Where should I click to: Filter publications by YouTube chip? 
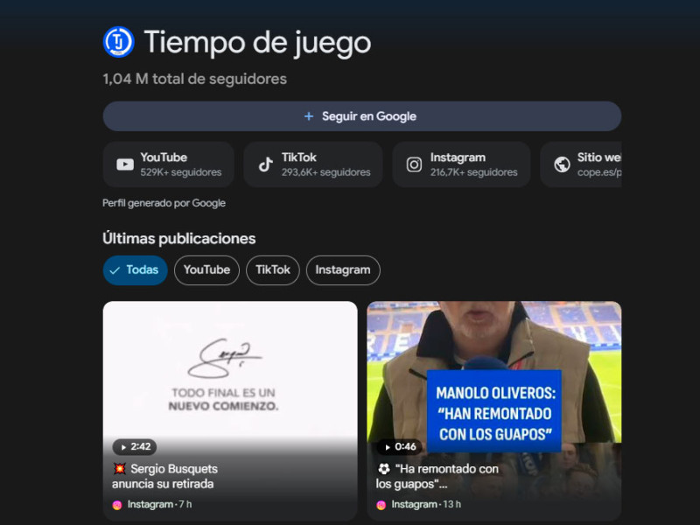206,270
